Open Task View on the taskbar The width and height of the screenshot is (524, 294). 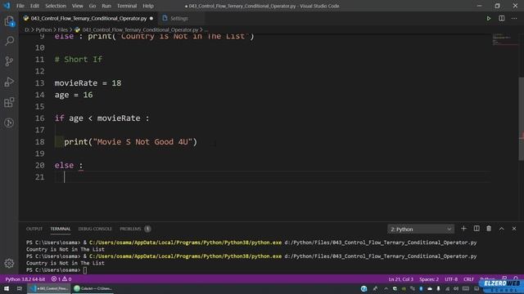click(x=20, y=288)
